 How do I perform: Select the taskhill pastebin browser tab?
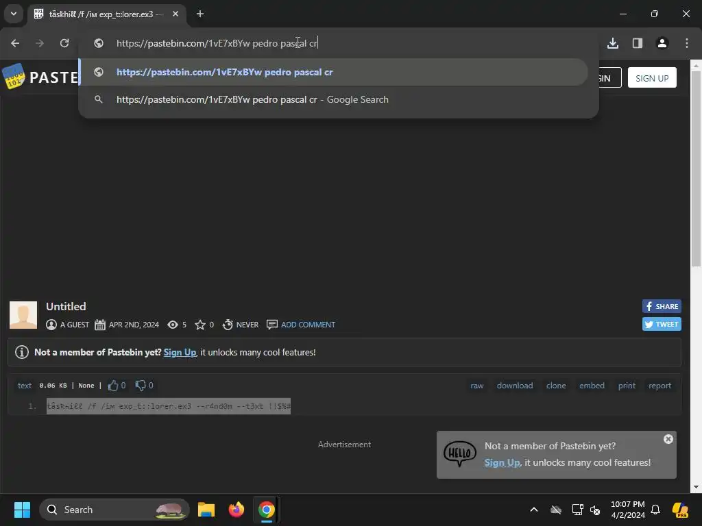[106, 14]
